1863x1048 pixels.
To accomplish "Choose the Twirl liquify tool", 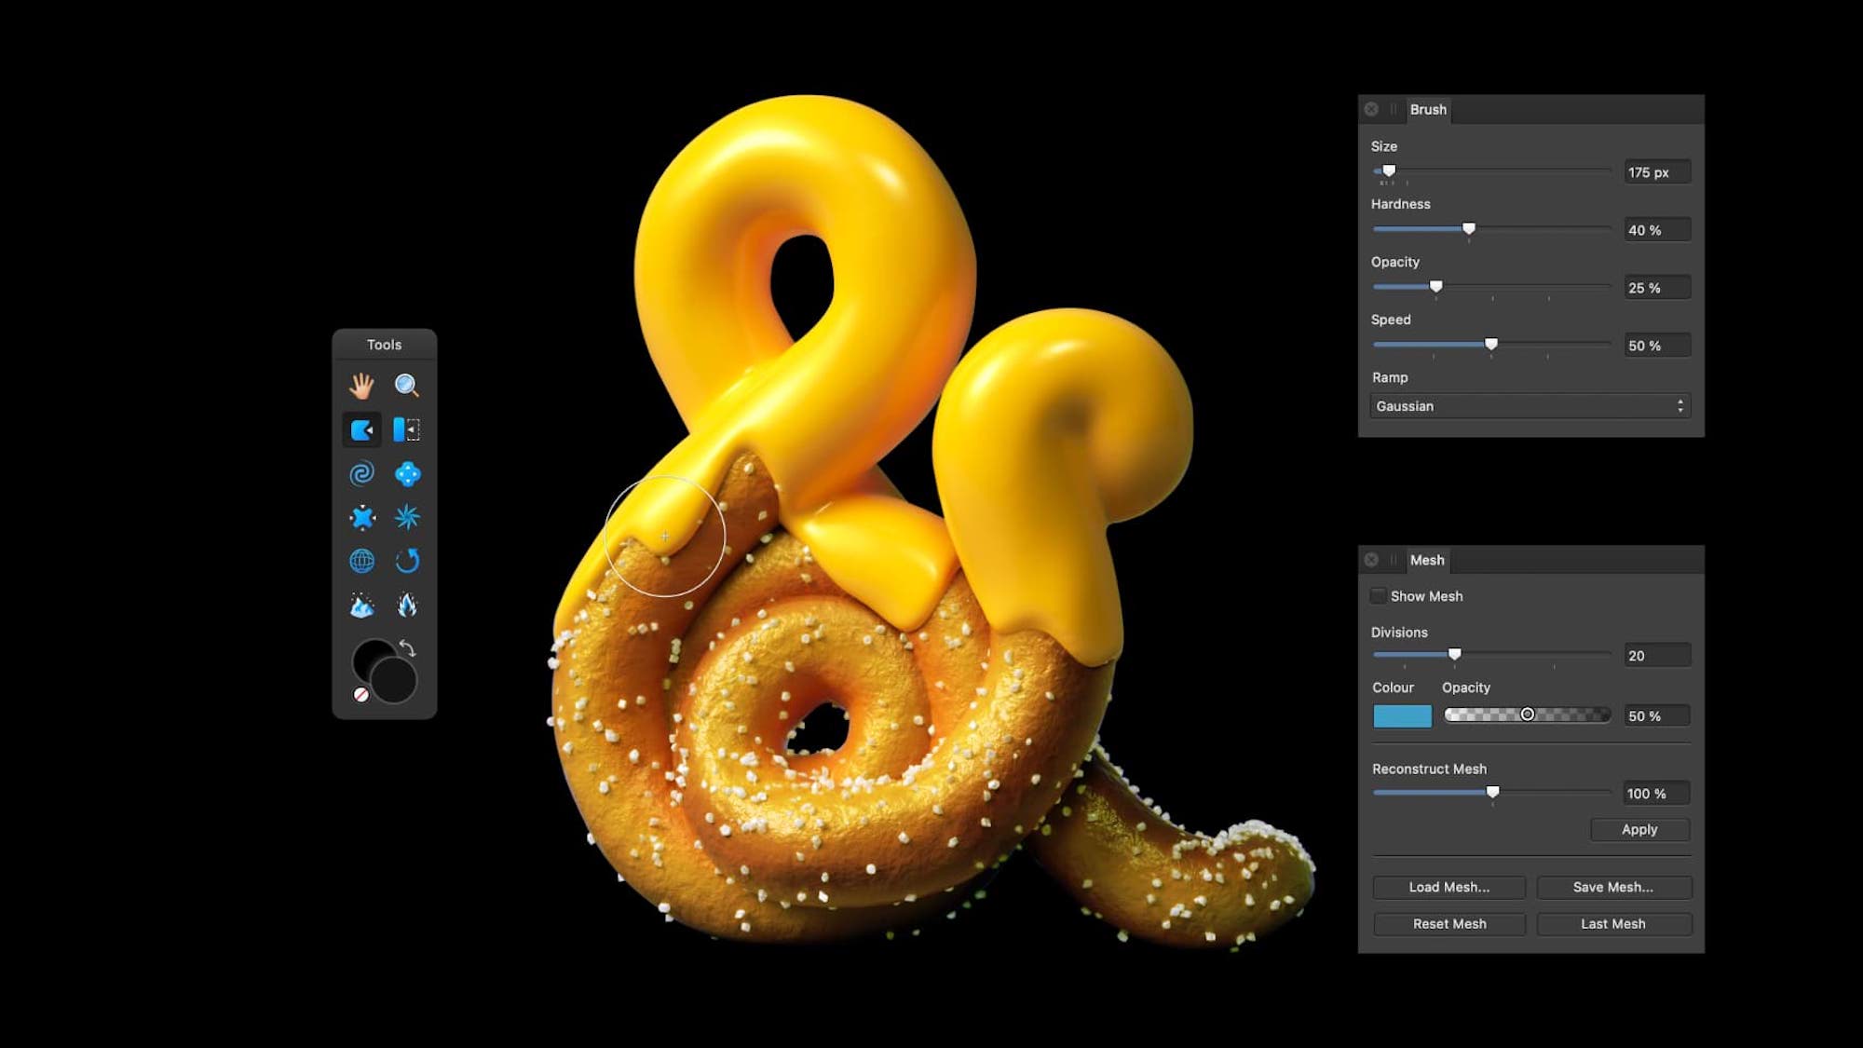I will point(361,474).
